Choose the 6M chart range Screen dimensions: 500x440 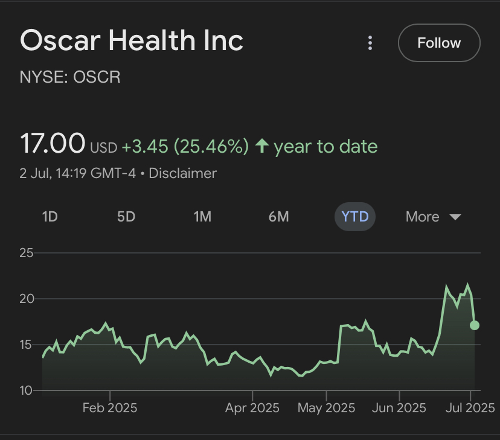278,217
